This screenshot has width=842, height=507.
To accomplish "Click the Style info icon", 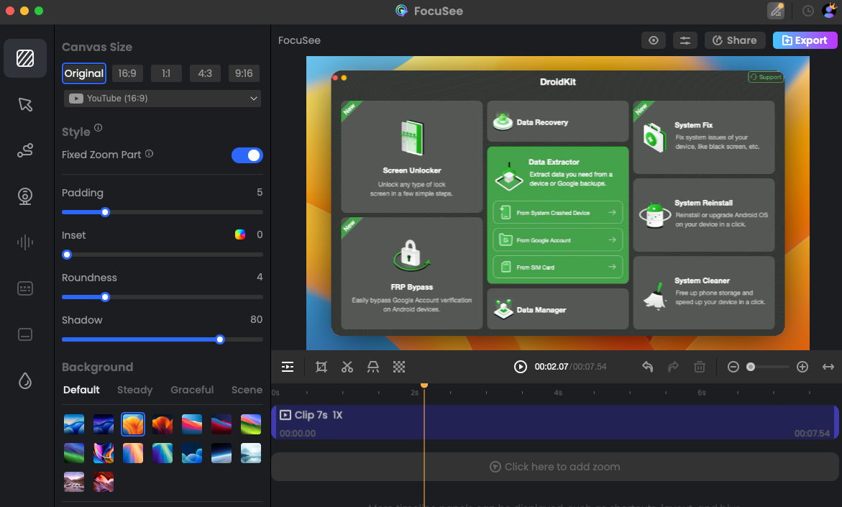I will click(x=99, y=128).
